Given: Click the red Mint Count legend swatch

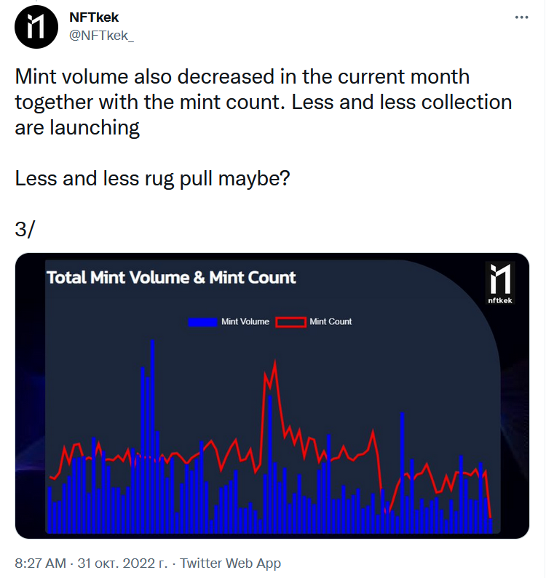Looking at the screenshot, I should 290,321.
